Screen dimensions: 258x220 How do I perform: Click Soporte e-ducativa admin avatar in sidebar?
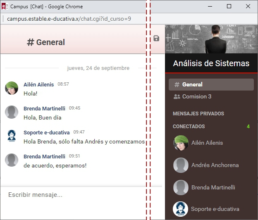pos(181,209)
